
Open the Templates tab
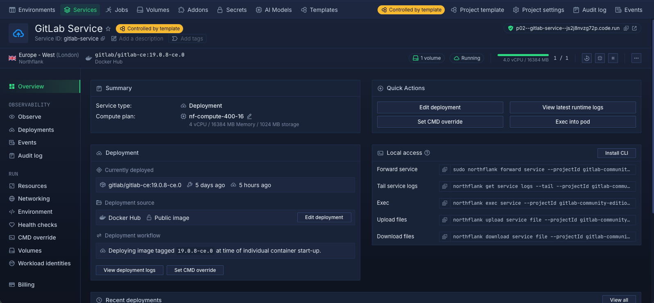pos(319,10)
